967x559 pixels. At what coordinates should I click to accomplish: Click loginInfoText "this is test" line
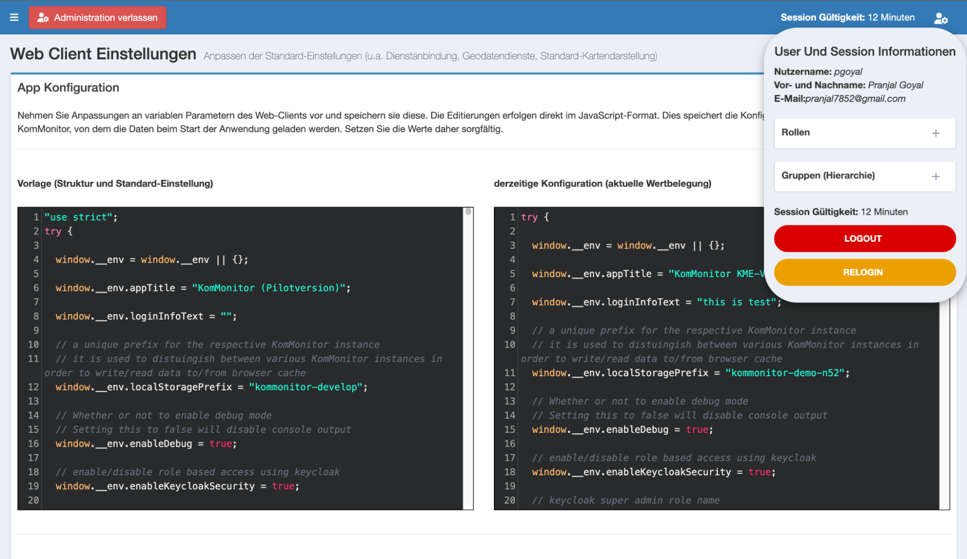tap(656, 302)
